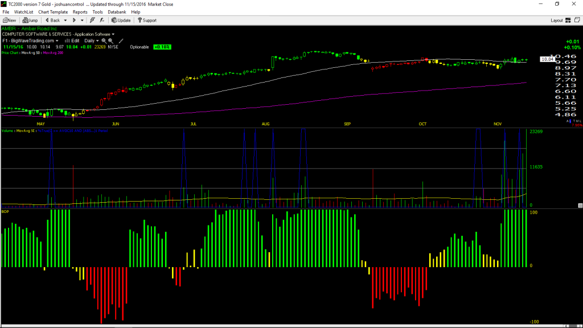
Task: Click the cascade windows icon beside Layout
Action: tap(577, 20)
